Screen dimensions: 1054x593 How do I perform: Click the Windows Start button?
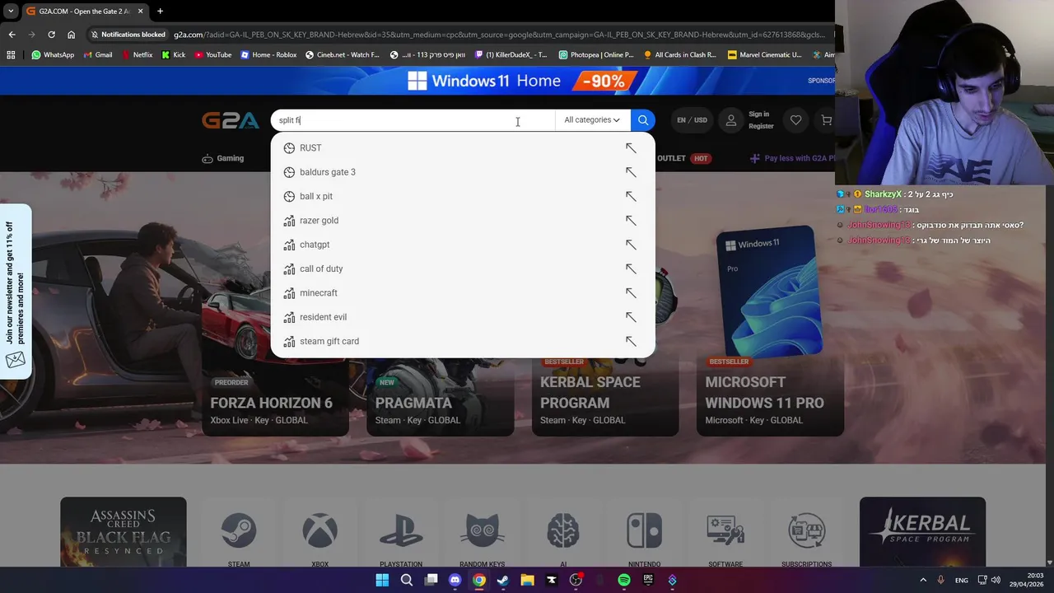(x=382, y=580)
